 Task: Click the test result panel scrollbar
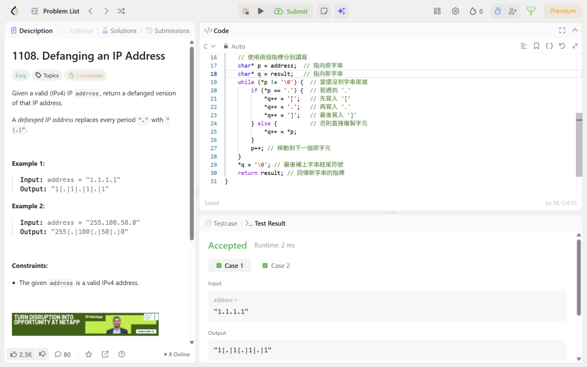point(579,278)
